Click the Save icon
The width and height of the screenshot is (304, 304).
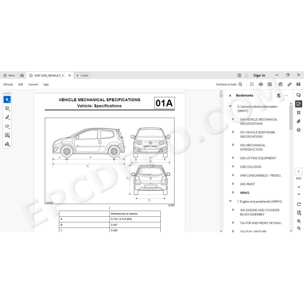click(252, 84)
